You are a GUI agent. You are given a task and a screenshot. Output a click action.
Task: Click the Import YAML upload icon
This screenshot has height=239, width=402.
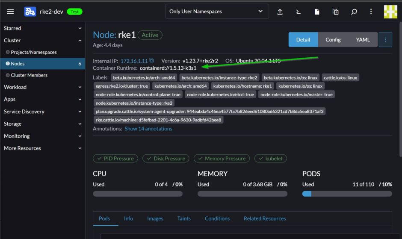click(280, 12)
